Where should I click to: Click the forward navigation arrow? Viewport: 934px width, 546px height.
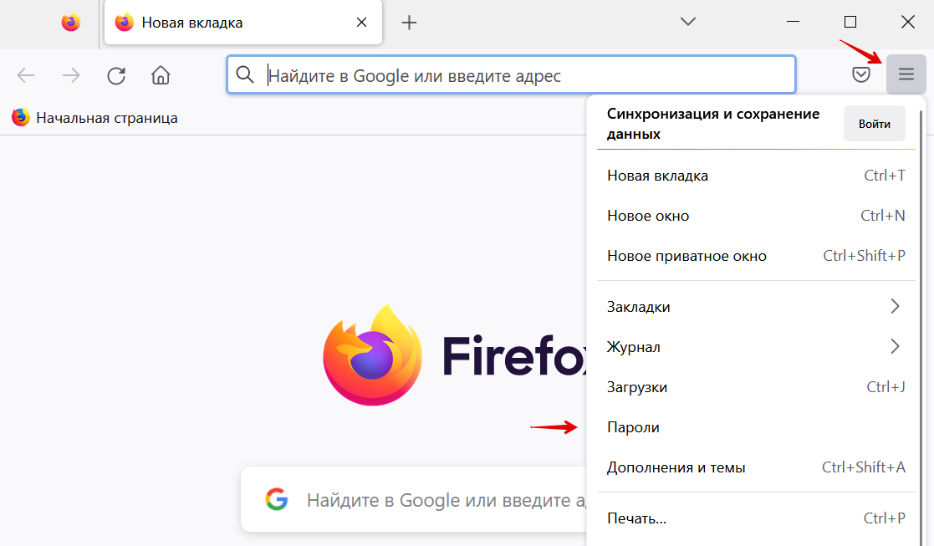point(71,75)
